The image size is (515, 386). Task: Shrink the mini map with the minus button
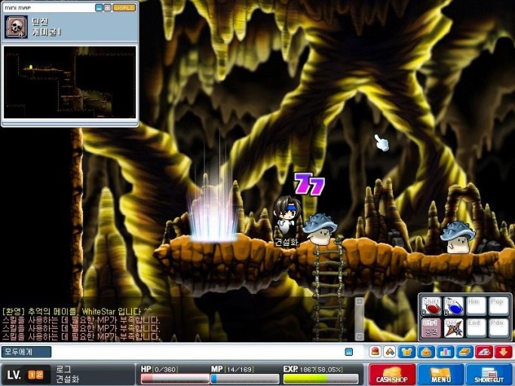point(100,8)
